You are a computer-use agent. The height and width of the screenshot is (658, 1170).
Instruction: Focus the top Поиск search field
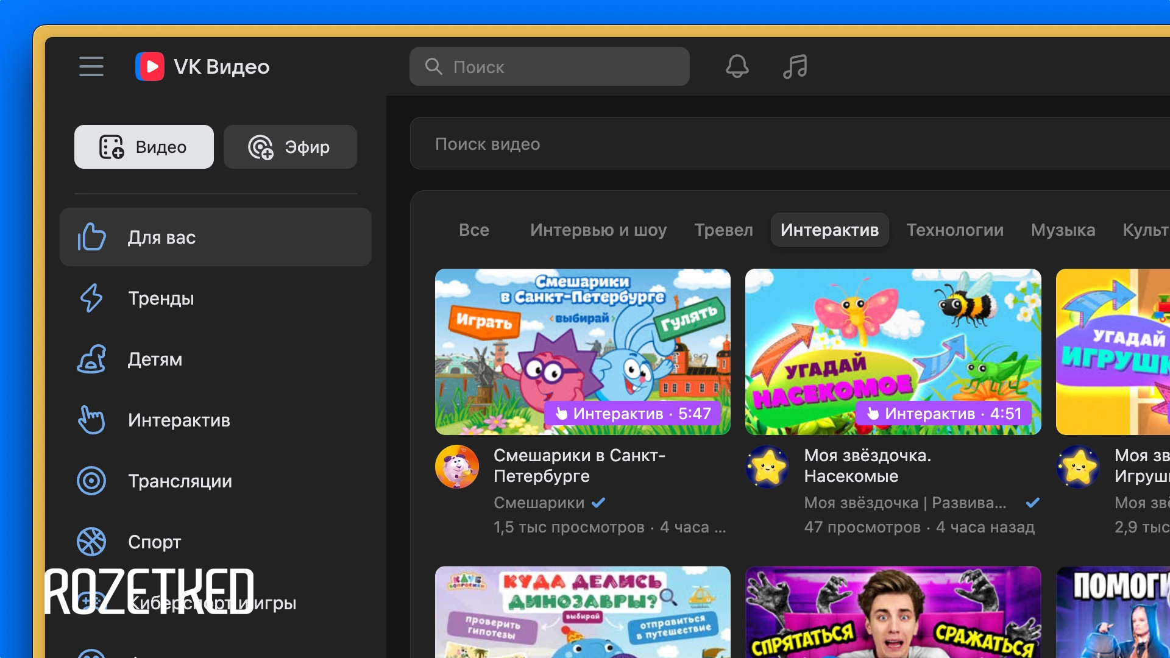click(550, 66)
